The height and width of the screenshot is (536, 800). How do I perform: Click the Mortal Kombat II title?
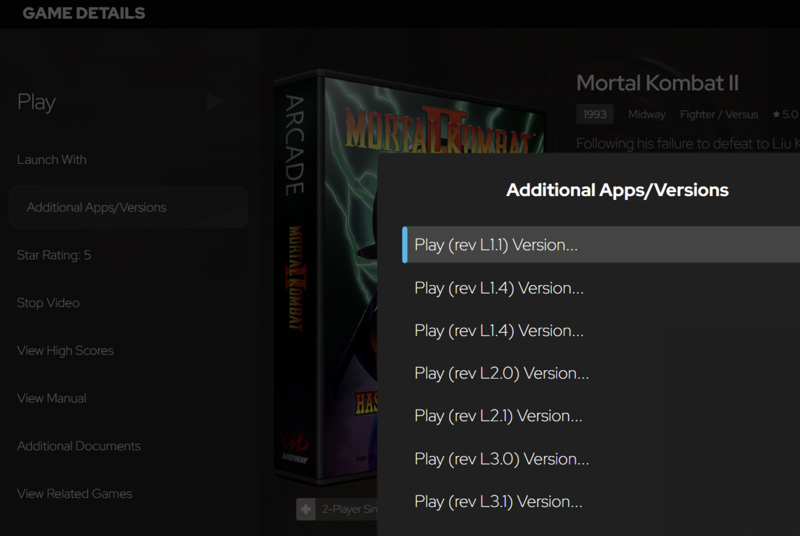(x=658, y=83)
